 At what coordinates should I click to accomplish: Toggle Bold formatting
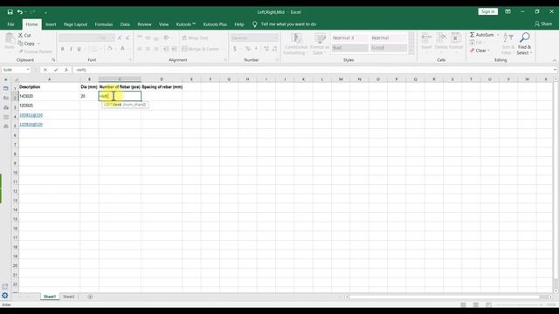pos(63,49)
